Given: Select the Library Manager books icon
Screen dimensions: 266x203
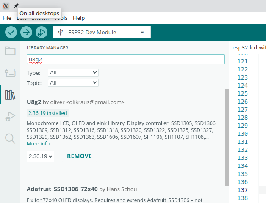Looking at the screenshot, I should click(10, 95).
